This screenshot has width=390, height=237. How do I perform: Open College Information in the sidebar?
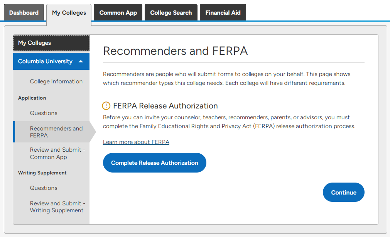click(x=56, y=81)
